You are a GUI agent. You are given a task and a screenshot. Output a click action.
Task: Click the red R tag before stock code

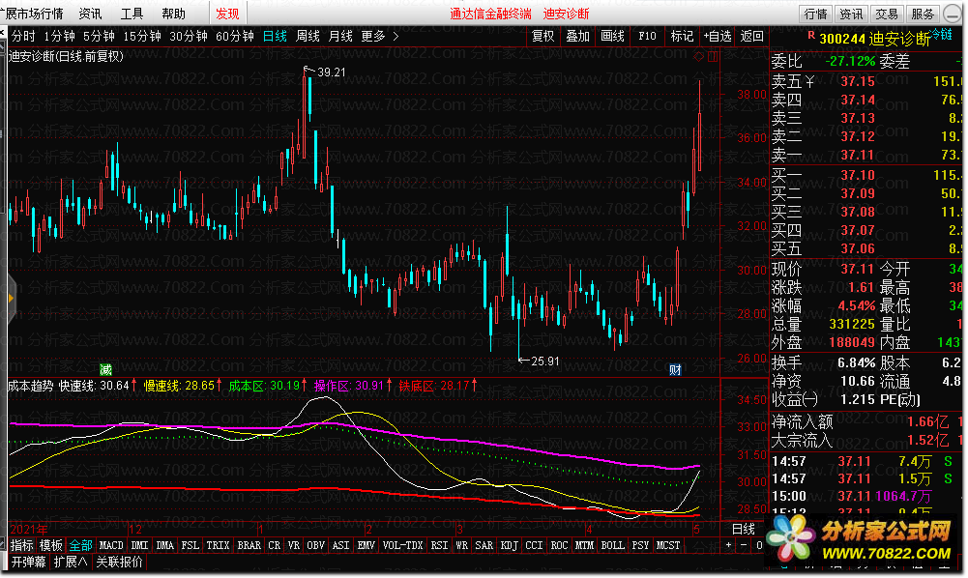[x=811, y=36]
